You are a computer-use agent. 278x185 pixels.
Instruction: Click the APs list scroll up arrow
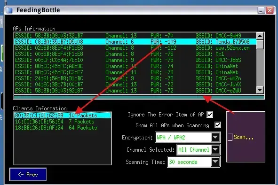260,36
